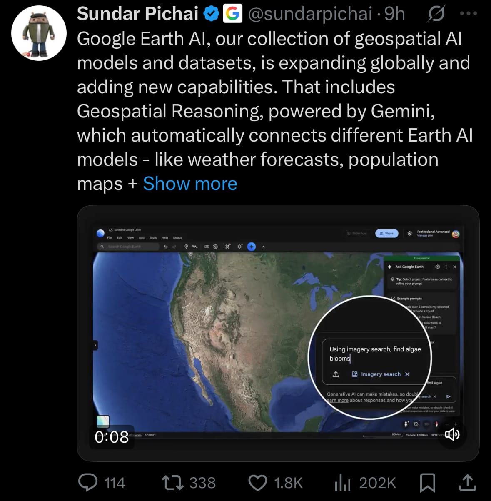This screenshot has height=501, width=491.
Task: Open Ask Google Earth three-dot options
Action: click(x=446, y=267)
